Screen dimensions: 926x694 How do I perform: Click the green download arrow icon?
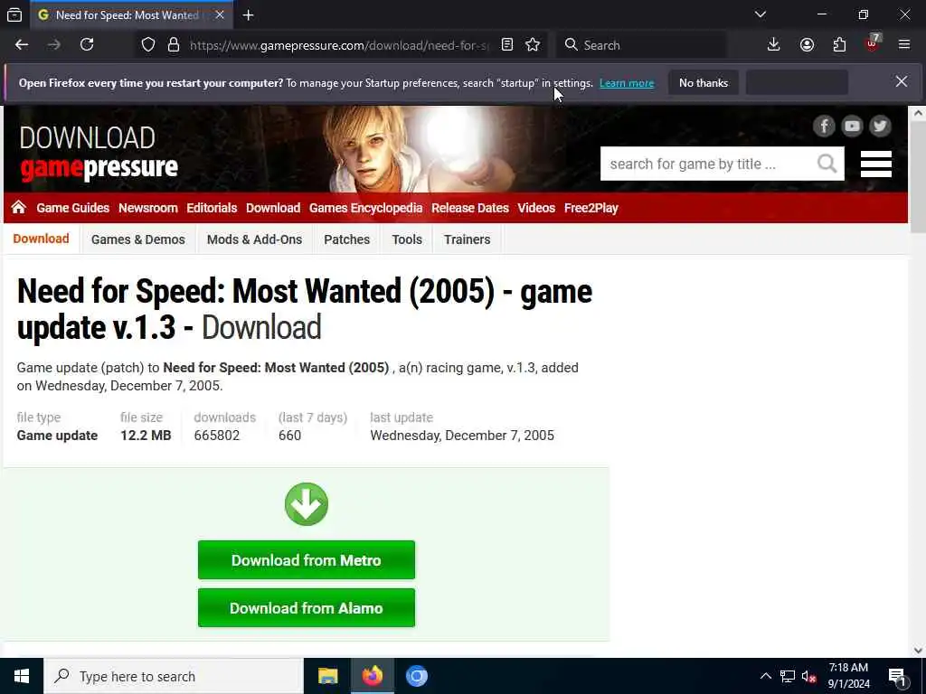306,504
